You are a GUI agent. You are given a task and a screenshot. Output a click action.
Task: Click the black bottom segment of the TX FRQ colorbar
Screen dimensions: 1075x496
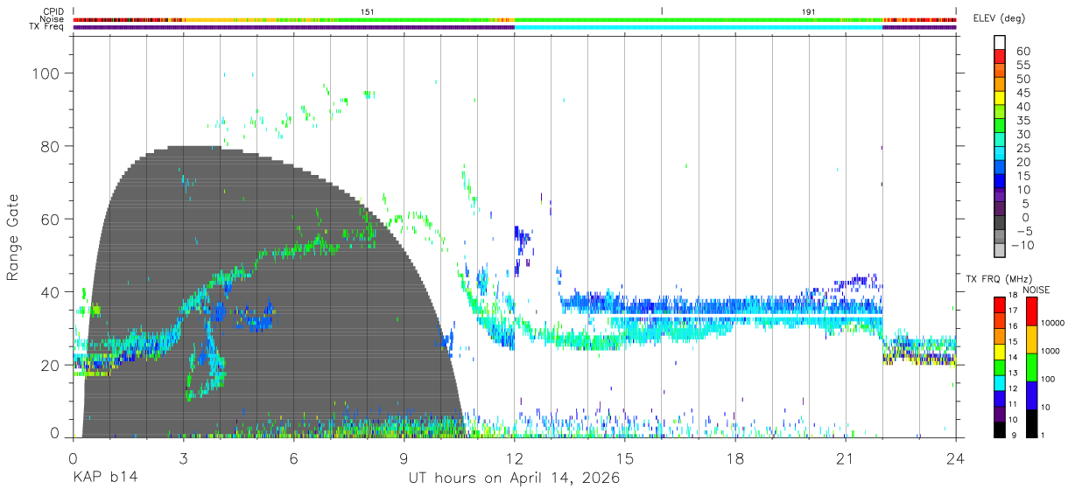1000,430
